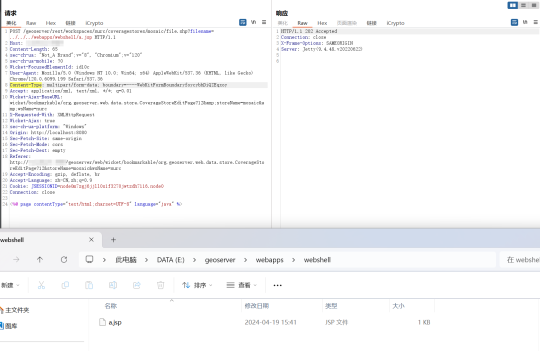
Task: Click the computer icon in address bar
Action: [x=89, y=259]
